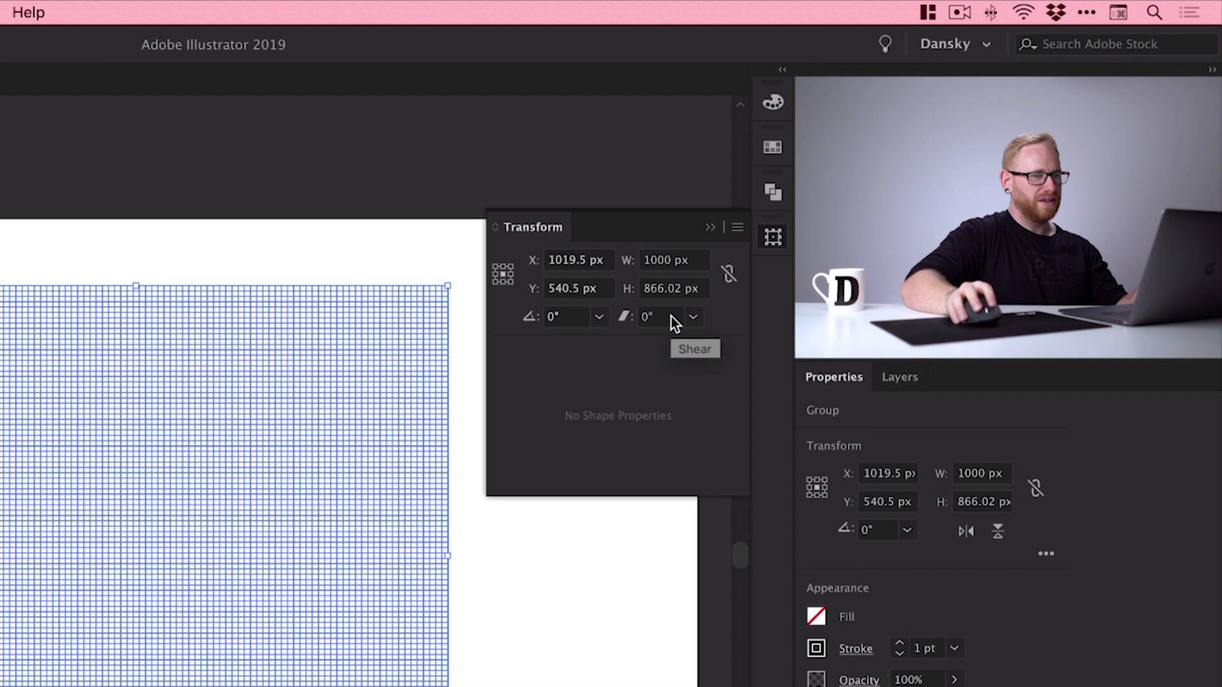Viewport: 1222px width, 687px height.
Task: Open the Shear angle dropdown
Action: point(693,317)
